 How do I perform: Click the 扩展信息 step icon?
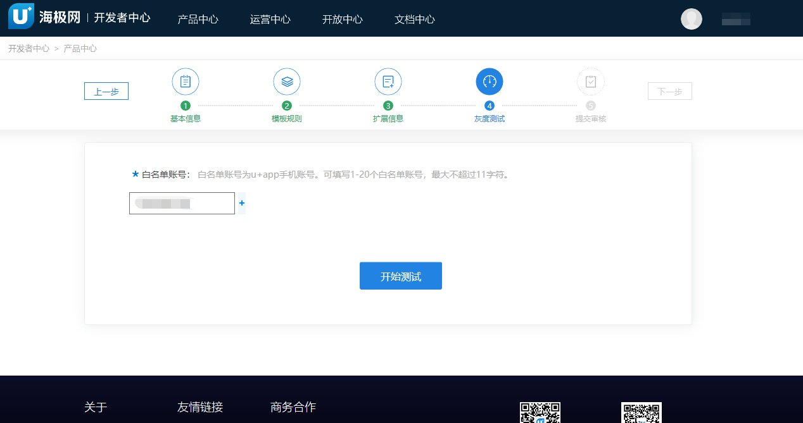click(388, 82)
